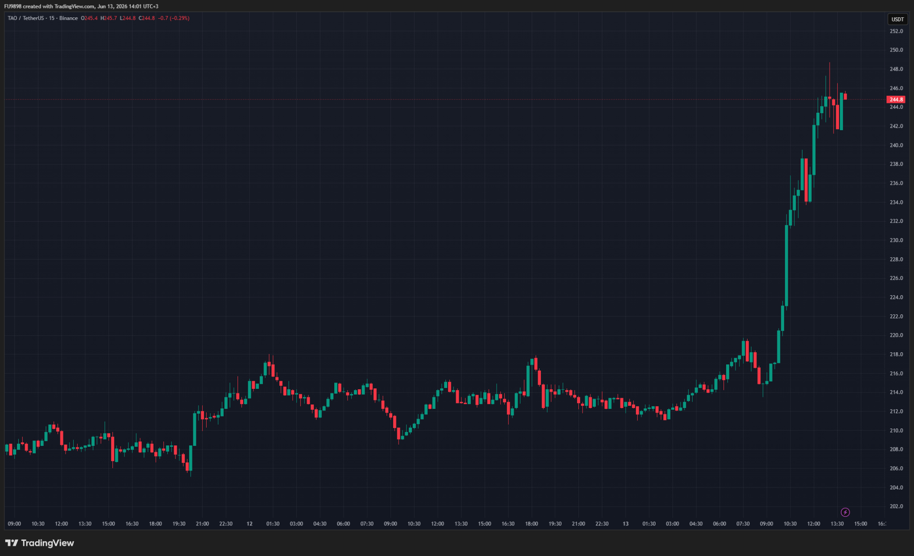The image size is (914, 556).
Task: Click the 252.0 price axis label
Action: tap(896, 31)
